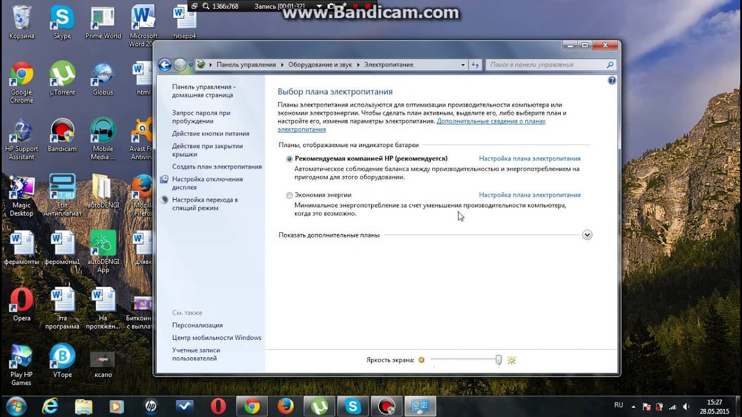Open the феромоны1 Word document
This screenshot has width=742, height=417.
pyautogui.click(x=62, y=248)
